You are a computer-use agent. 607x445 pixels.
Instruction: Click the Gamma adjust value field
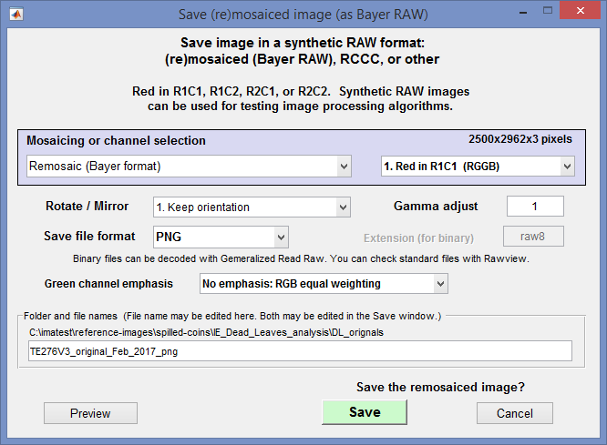tap(535, 206)
